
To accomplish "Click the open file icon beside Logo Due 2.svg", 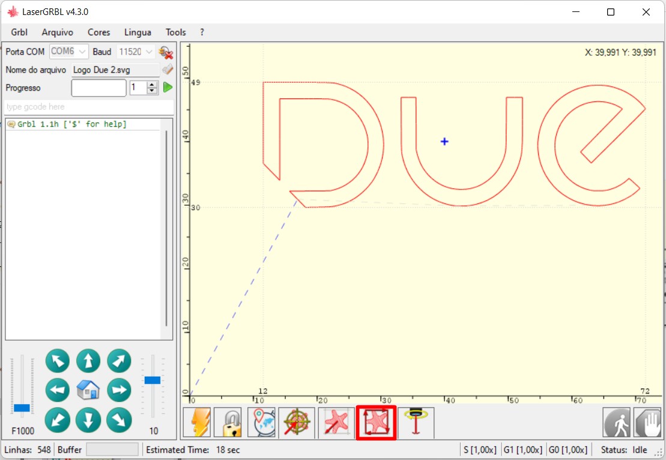I will click(168, 69).
